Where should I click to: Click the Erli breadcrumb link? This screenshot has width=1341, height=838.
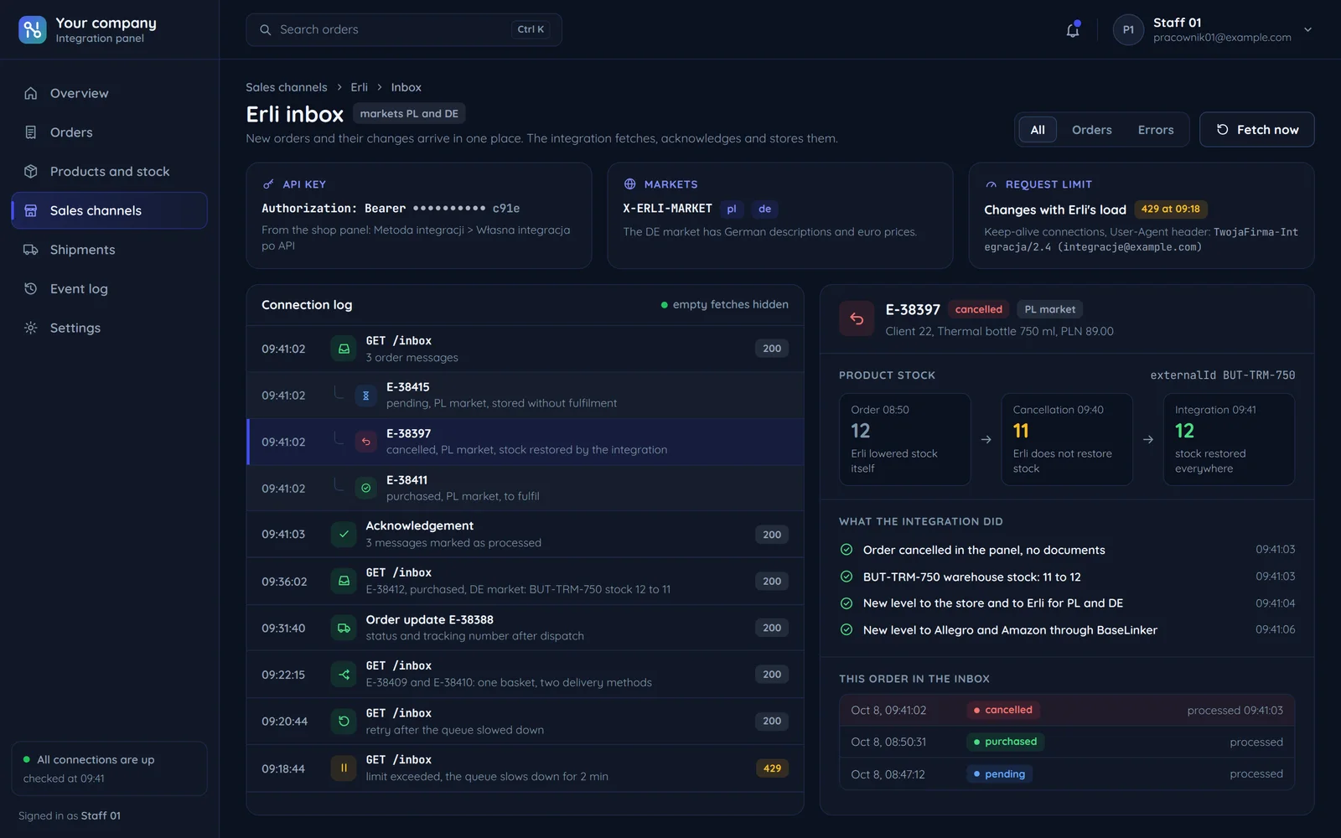point(359,87)
